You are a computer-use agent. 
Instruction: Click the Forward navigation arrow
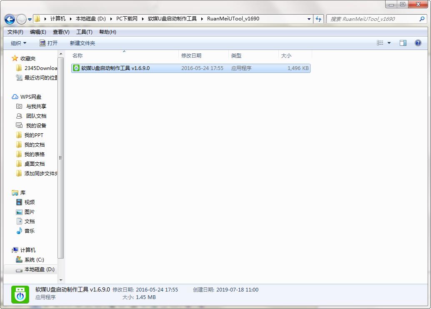tap(21, 19)
